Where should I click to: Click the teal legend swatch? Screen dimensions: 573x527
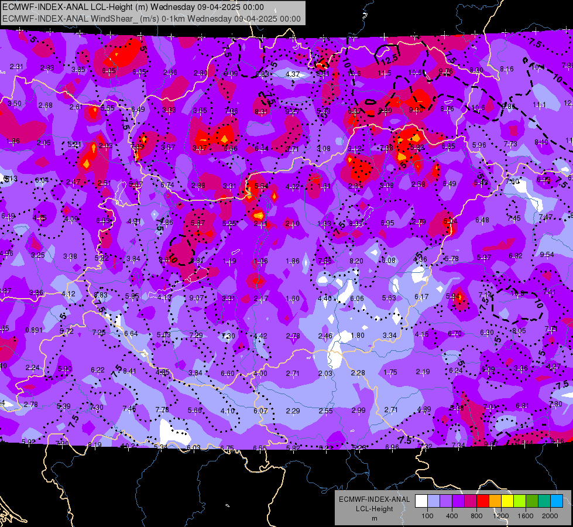[544, 501]
